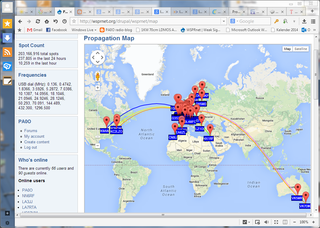Image resolution: width=320 pixels, height=228 pixels.
Task: Open online user LA7RTA's profile
Action: coord(29,207)
